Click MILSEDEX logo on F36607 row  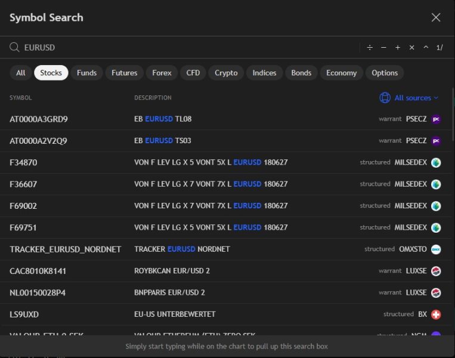click(436, 184)
